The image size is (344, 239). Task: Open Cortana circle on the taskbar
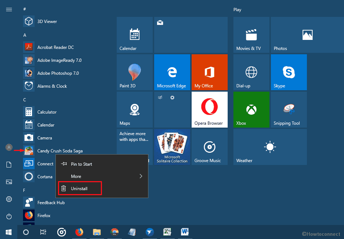pyautogui.click(x=26, y=232)
